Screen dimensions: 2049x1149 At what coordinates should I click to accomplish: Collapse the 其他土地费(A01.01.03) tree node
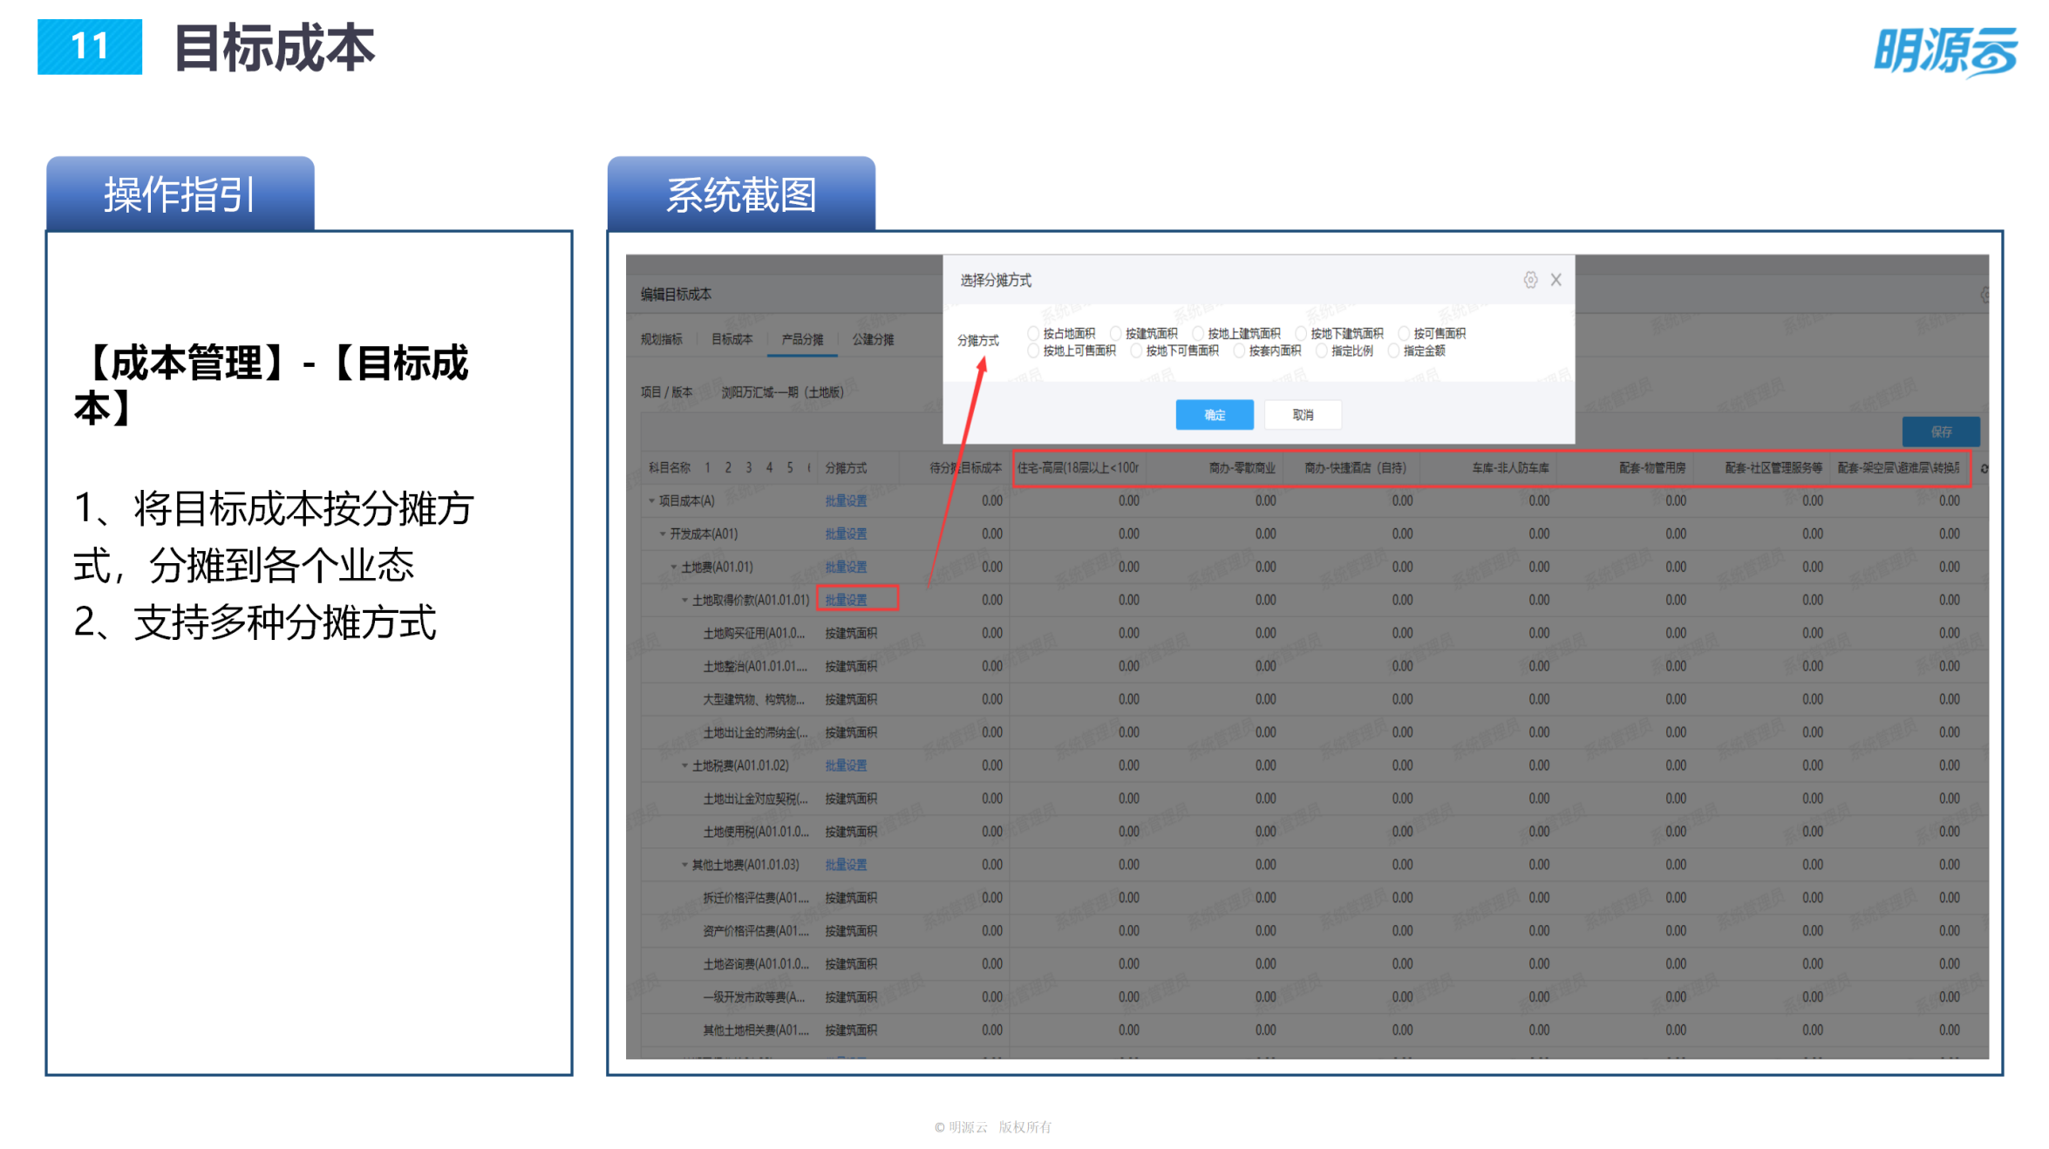coord(685,863)
